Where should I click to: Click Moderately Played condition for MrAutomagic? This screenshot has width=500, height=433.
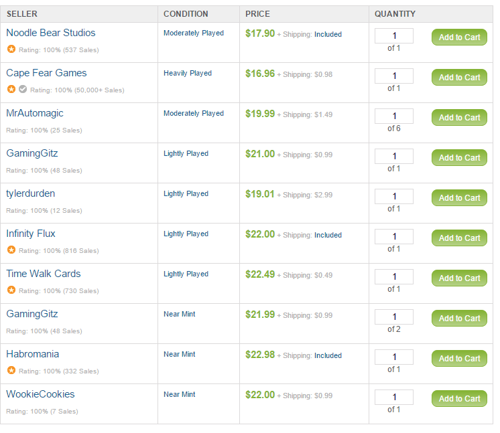pyautogui.click(x=194, y=113)
